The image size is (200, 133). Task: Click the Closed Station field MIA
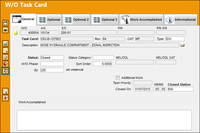tap(181, 89)
